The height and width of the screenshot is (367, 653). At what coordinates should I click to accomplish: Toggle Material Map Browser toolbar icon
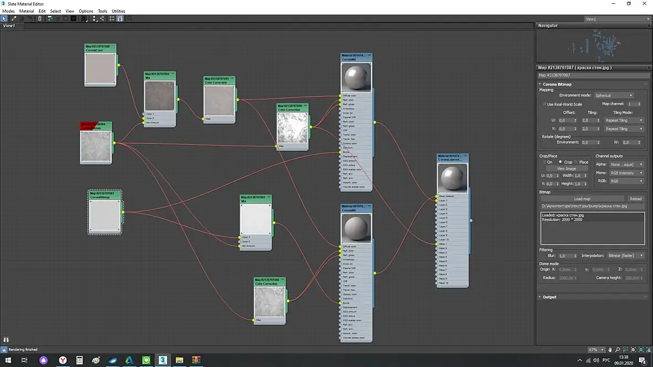[x=112, y=18]
